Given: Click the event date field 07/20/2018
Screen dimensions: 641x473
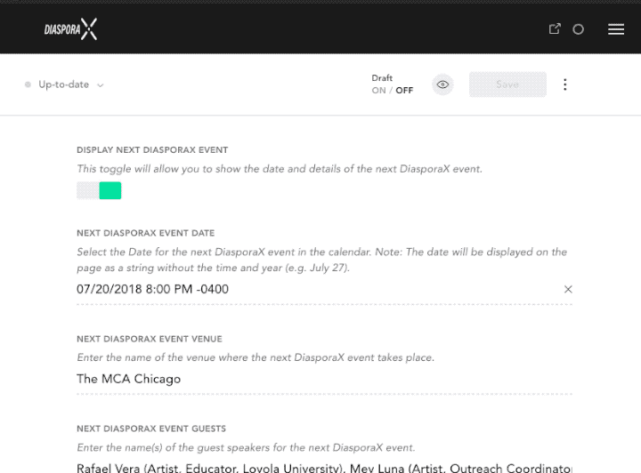Looking at the screenshot, I should click(x=324, y=289).
